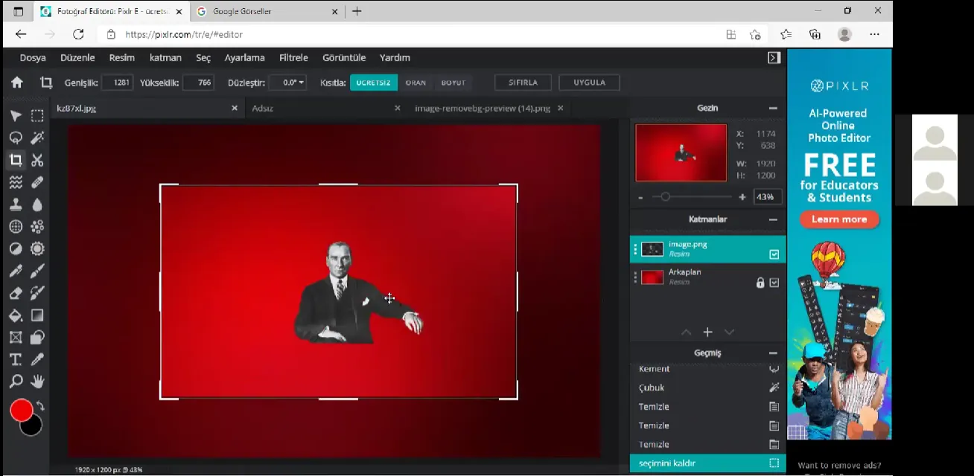Choose ÜCRETSİZ constraint option

point(374,83)
